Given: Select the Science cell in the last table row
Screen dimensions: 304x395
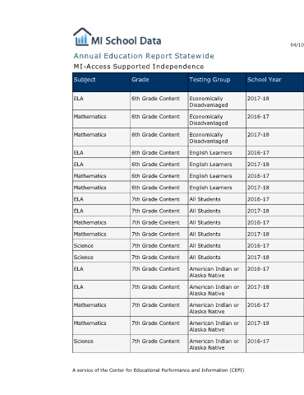Looking at the screenshot, I should coord(101,344).
